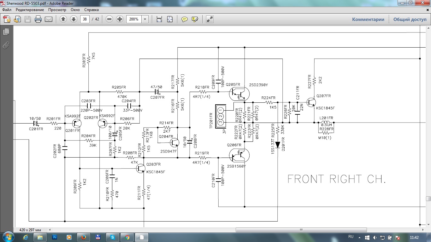Viewport: 431px width, 242px height.
Task: Print the document with printer icon
Action: 38,19
